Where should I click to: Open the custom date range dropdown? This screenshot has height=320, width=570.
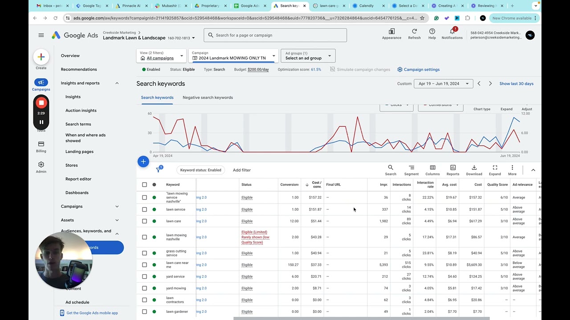[x=443, y=84]
